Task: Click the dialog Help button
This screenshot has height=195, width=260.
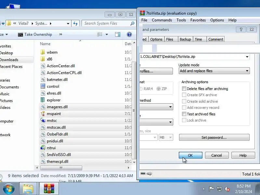Action: pyautogui.click(x=243, y=155)
